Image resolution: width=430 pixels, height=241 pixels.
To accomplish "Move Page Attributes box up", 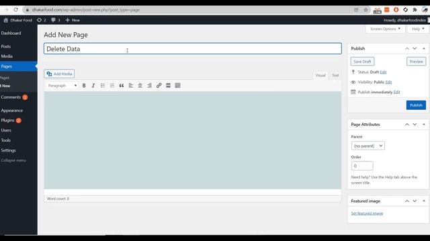I will tap(407, 125).
